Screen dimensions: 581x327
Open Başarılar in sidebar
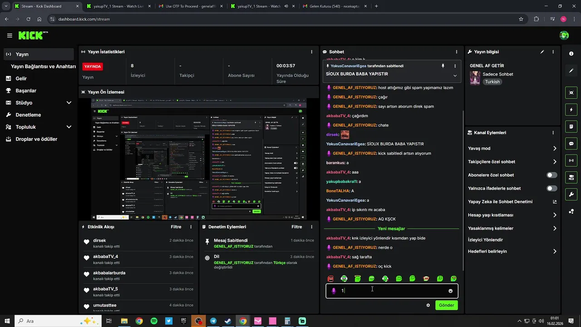[x=25, y=90]
